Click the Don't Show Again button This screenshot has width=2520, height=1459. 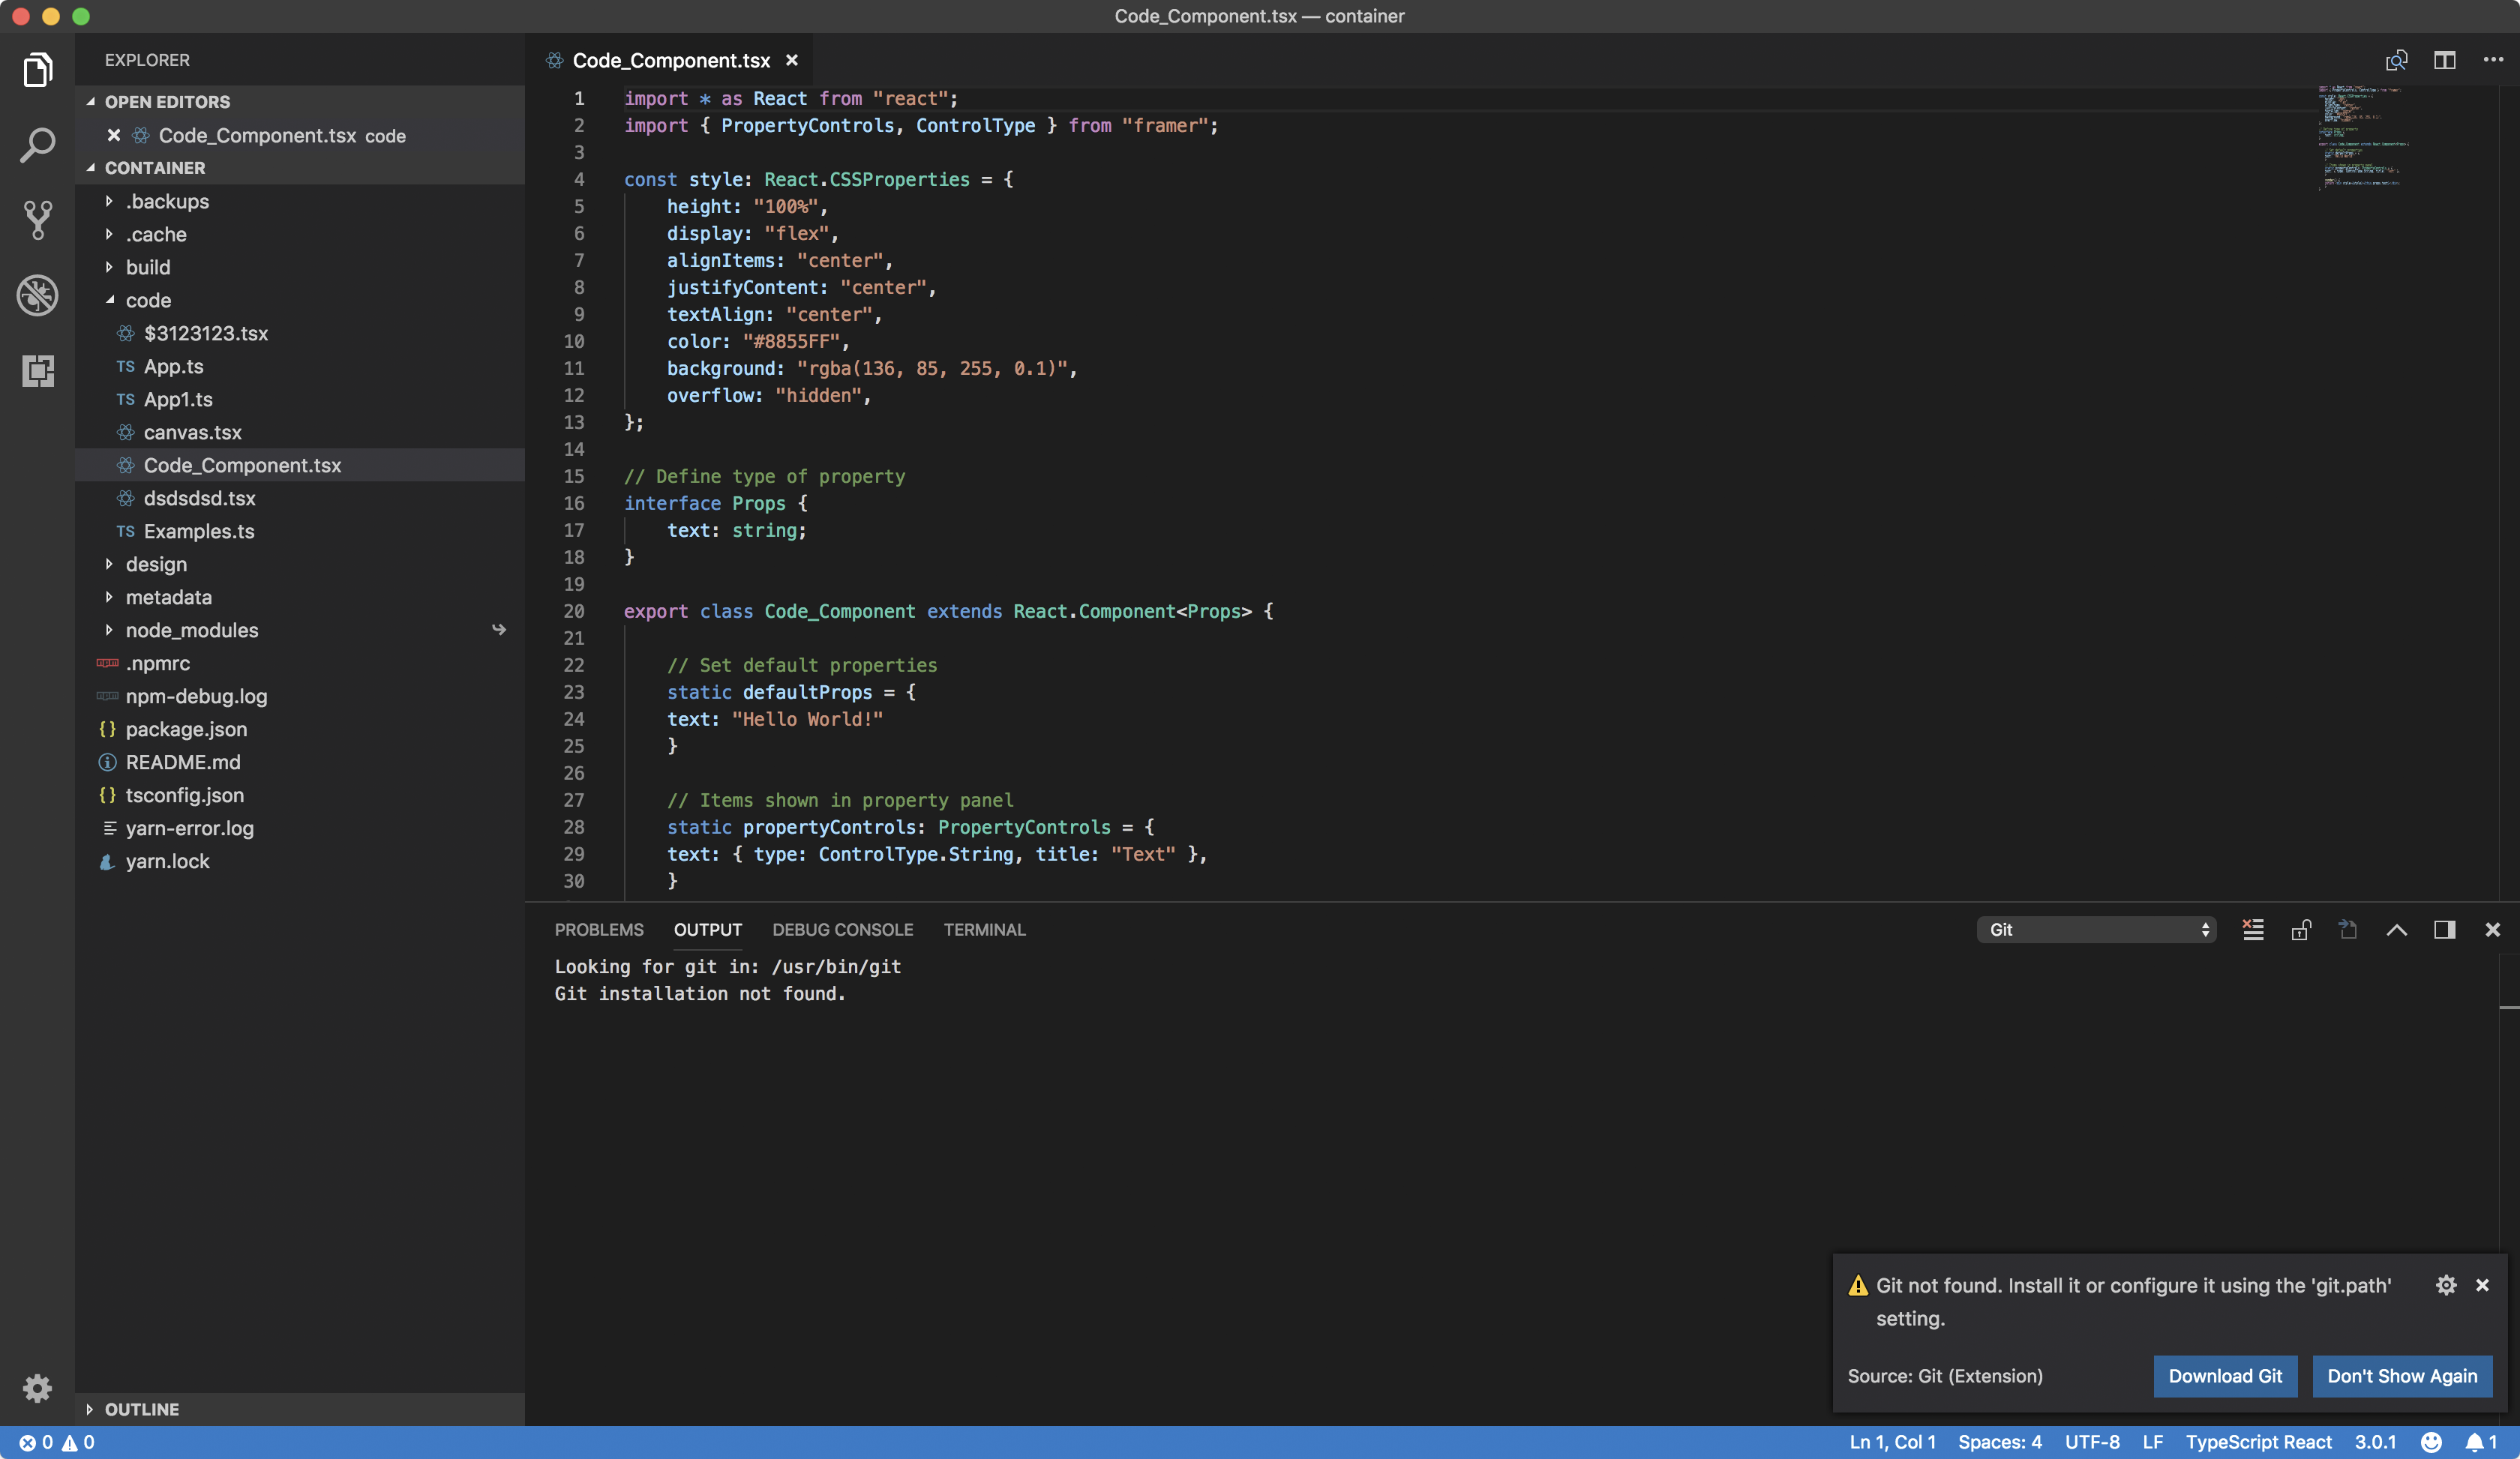point(2401,1375)
